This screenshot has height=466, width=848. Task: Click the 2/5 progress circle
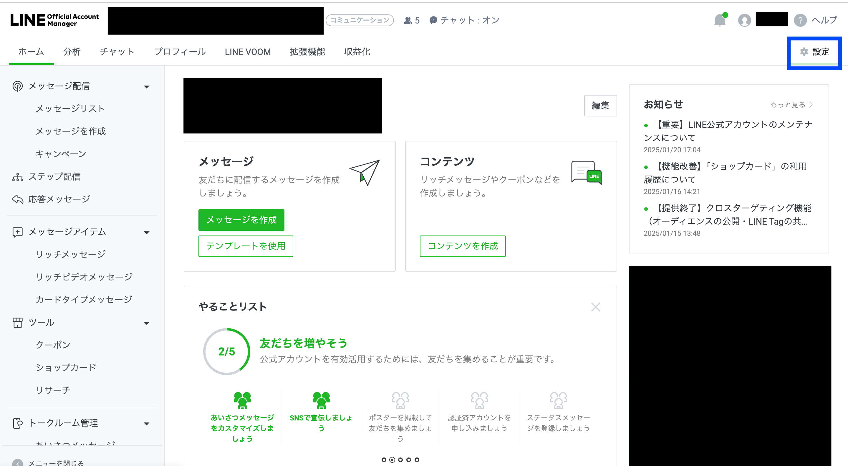click(x=226, y=351)
